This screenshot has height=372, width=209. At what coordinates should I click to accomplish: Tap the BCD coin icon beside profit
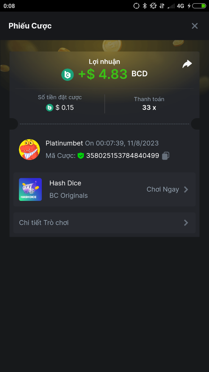click(x=67, y=75)
